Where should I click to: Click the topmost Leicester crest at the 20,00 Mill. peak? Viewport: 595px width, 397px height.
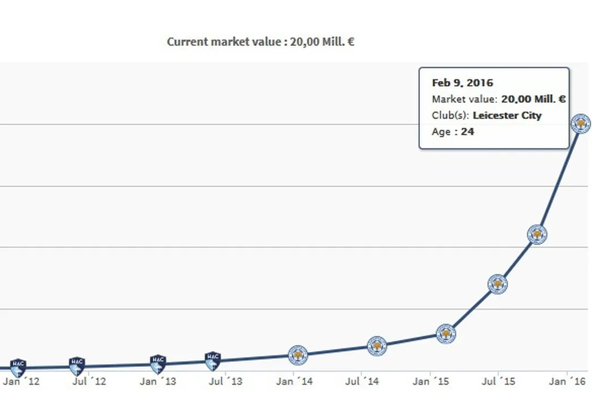pyautogui.click(x=581, y=123)
